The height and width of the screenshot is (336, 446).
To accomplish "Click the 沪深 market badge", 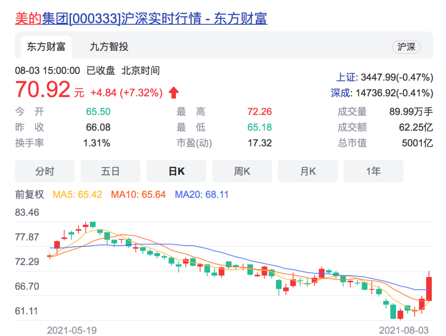I will 406,47.
